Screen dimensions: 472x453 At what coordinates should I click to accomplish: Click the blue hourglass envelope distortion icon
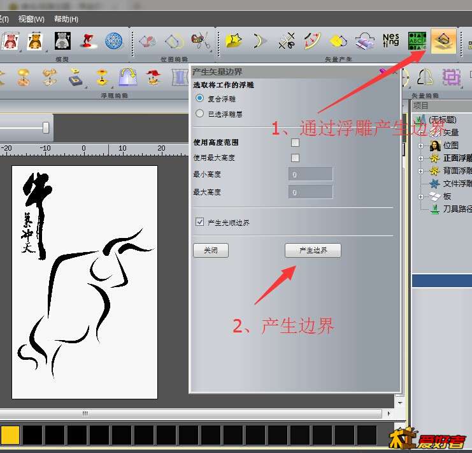[x=180, y=77]
